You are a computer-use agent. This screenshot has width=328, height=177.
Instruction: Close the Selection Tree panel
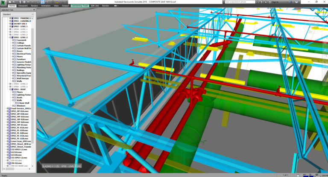(34, 10)
